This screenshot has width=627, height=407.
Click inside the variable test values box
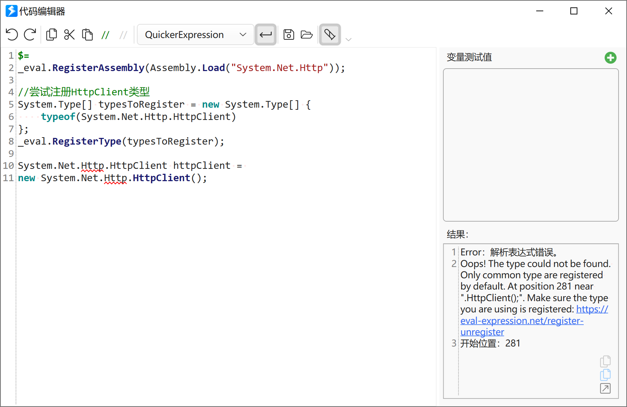pos(531,145)
